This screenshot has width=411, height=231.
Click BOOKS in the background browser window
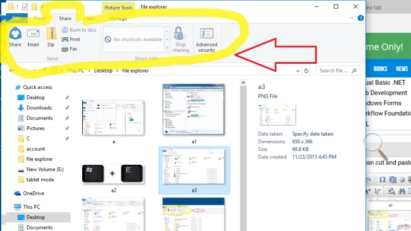click(x=380, y=69)
